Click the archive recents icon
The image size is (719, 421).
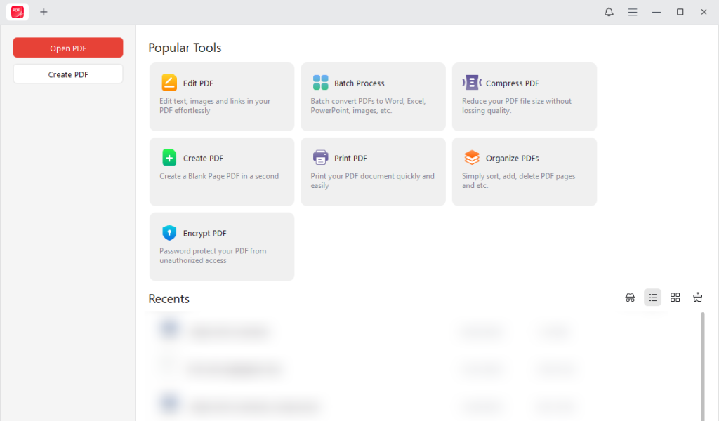(697, 297)
